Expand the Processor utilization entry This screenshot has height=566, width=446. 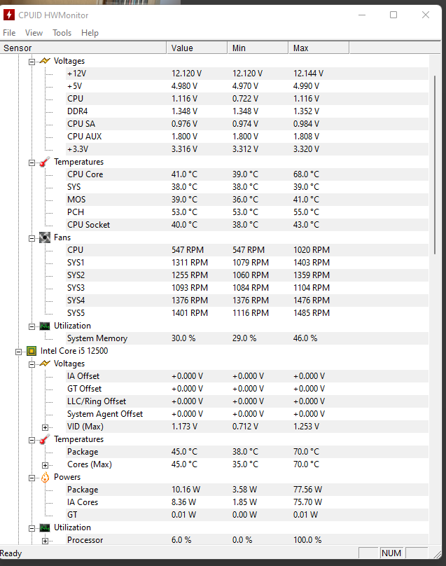45,540
